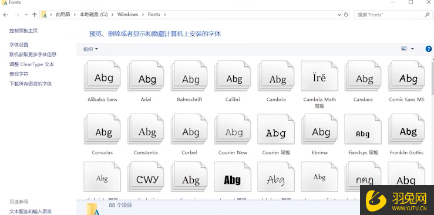Pick the Cambria font family icon
Screen dimensions: 434x215
pyautogui.click(x=276, y=76)
